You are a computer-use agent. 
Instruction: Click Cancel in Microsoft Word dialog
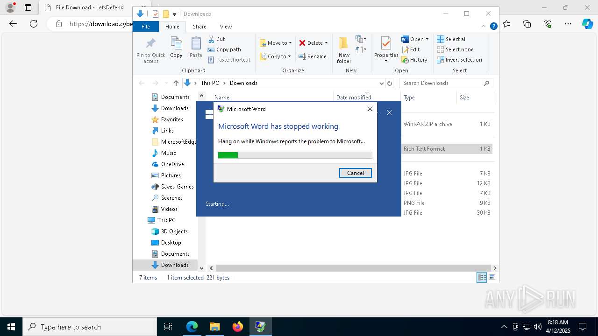[x=355, y=173]
